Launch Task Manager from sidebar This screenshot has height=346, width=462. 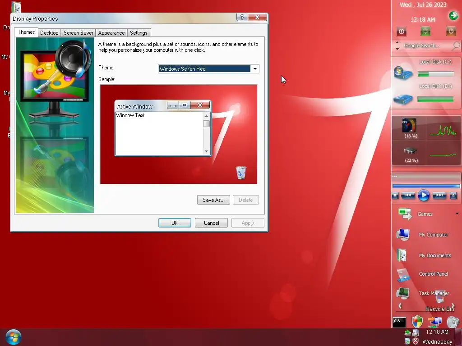tap(423, 293)
